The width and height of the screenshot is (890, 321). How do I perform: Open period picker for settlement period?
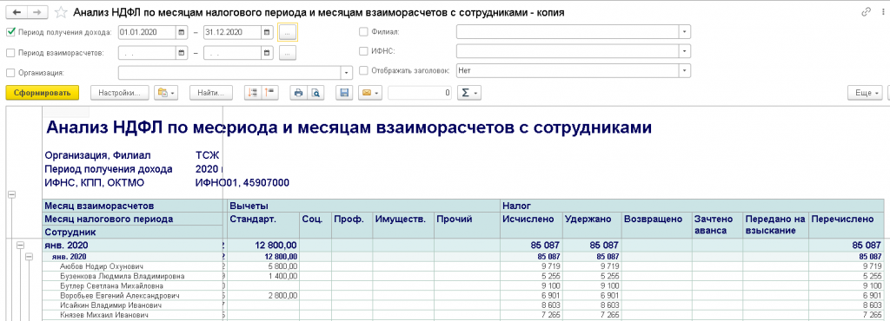tap(287, 53)
